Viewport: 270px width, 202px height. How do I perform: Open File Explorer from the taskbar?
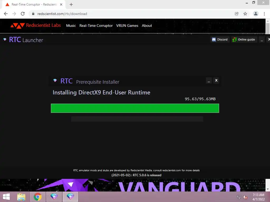[21, 197]
